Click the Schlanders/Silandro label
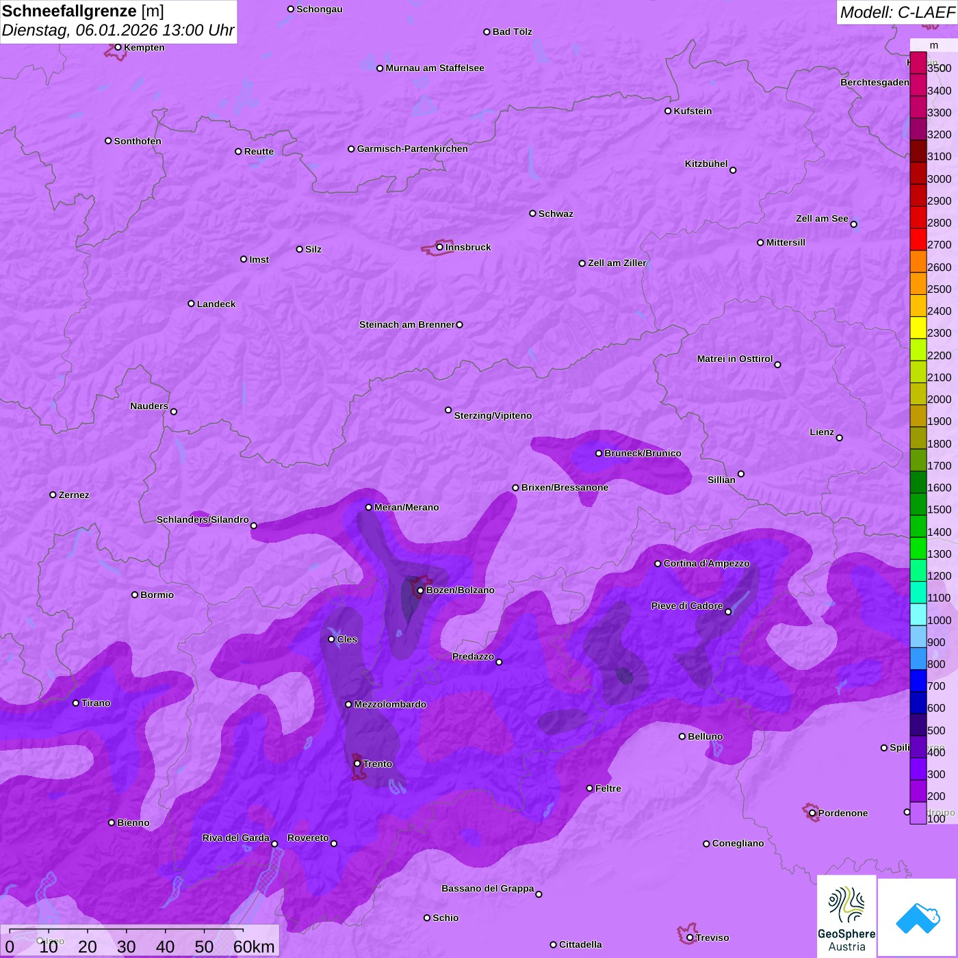Image resolution: width=958 pixels, height=958 pixels. (x=203, y=519)
